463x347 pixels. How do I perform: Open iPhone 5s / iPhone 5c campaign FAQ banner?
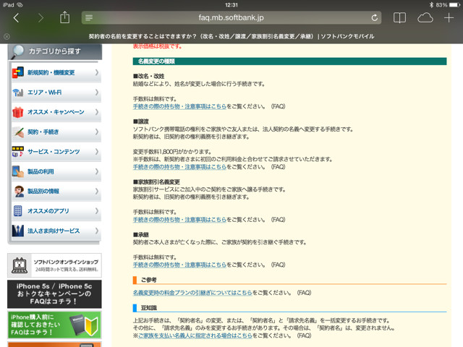(54, 294)
